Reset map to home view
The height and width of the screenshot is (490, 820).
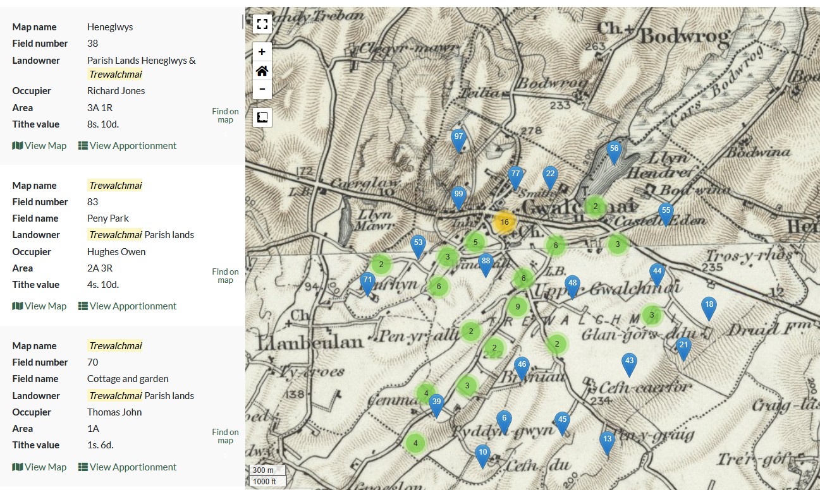point(262,71)
